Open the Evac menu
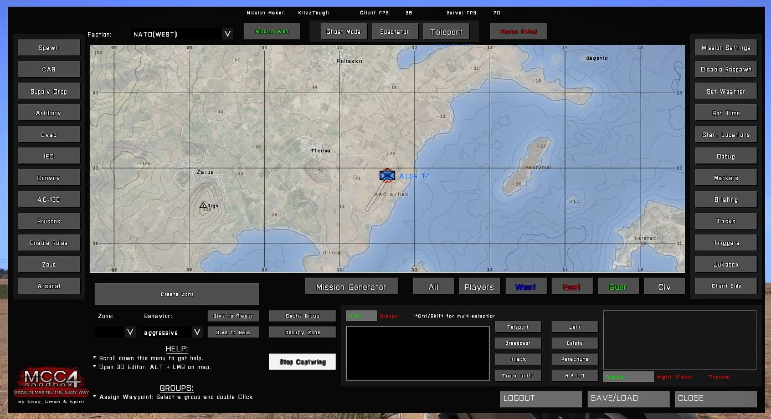The image size is (771, 419). click(x=49, y=135)
